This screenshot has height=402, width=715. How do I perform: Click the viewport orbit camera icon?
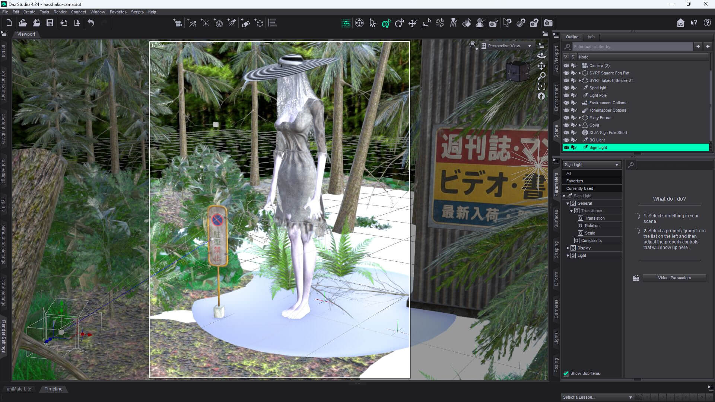tap(541, 56)
